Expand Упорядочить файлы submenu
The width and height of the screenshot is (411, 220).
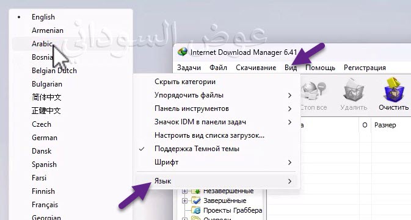click(217, 95)
